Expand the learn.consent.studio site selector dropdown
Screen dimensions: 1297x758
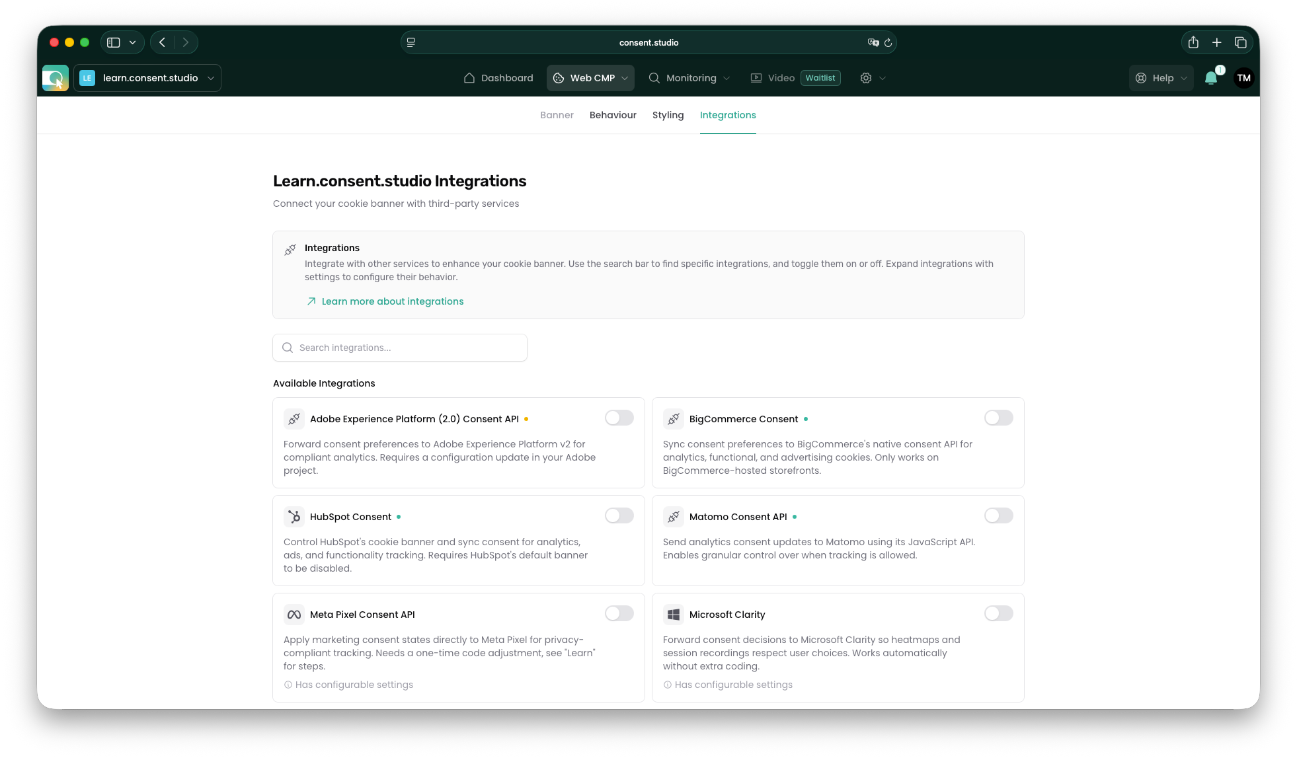147,78
